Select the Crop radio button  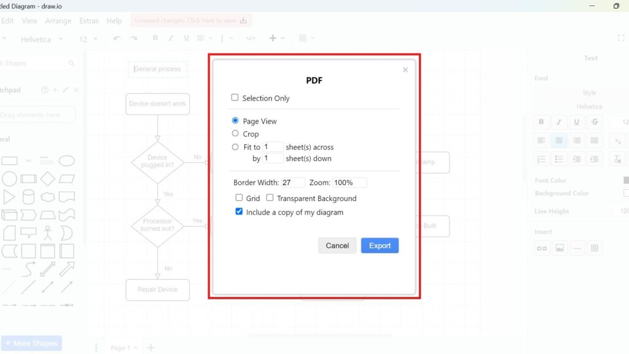(x=235, y=134)
